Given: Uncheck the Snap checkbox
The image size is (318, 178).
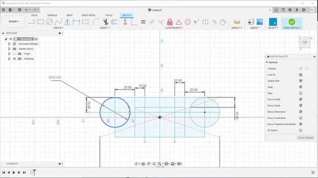Looking at the screenshot, I should coord(301,87).
